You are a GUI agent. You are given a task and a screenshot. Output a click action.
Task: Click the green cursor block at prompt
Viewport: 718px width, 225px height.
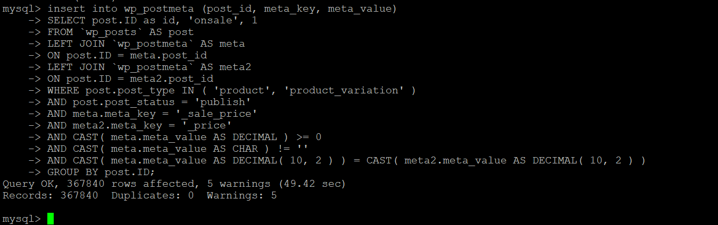(51, 219)
